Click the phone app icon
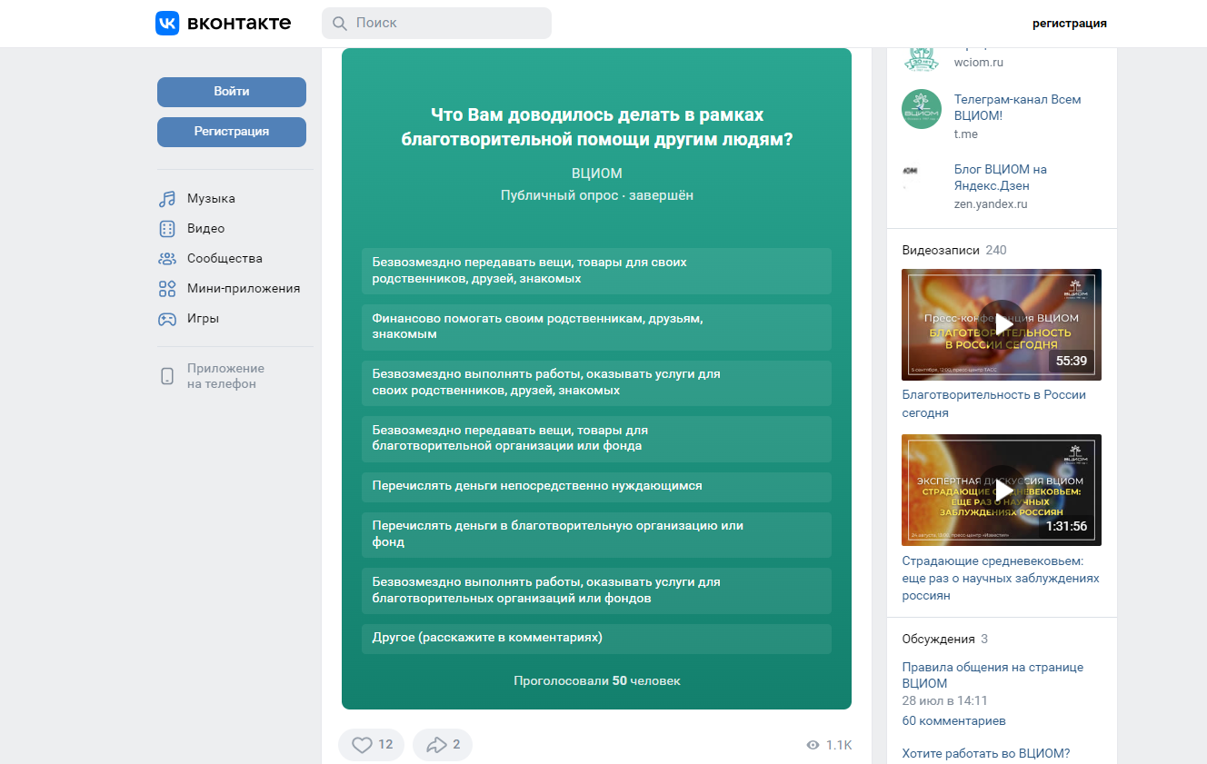1207x764 pixels. coord(167,376)
